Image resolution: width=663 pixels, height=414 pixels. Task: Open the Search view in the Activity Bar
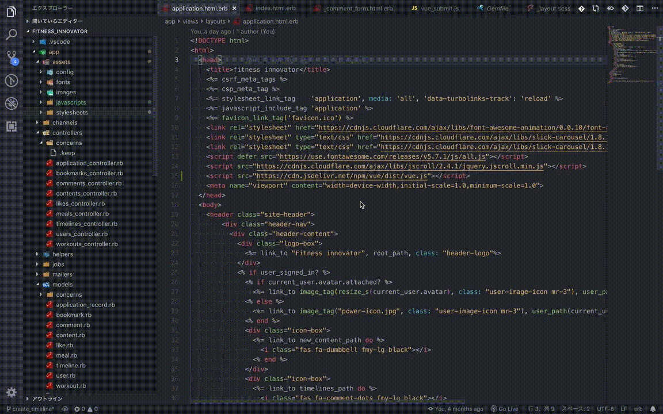tap(11, 34)
